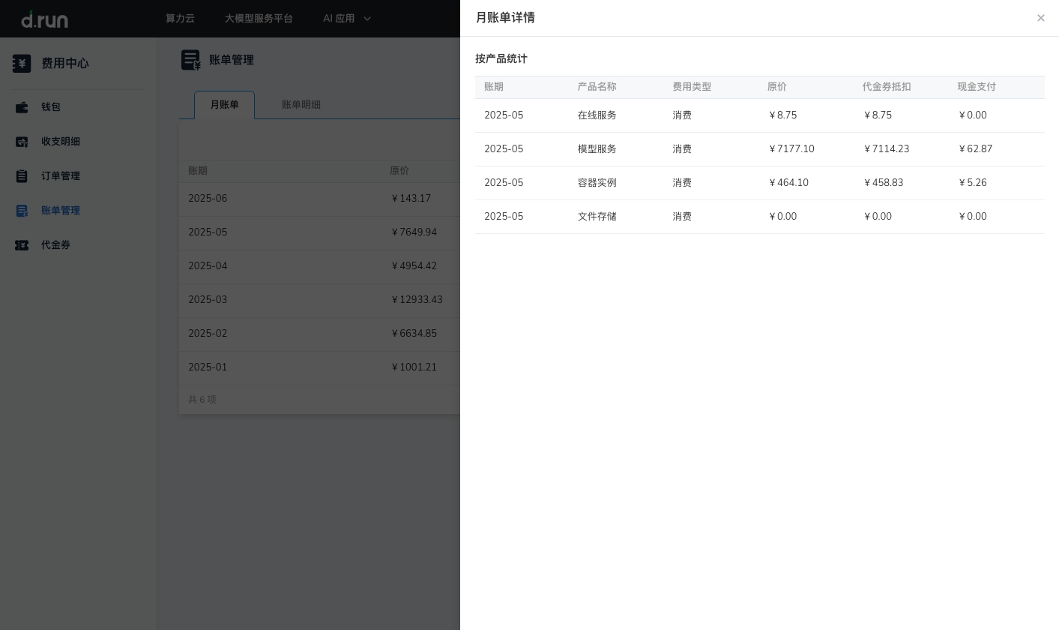Screen dimensions: 1059x630
Task: Click the ¥5.26 cash payment cell
Action: point(972,183)
